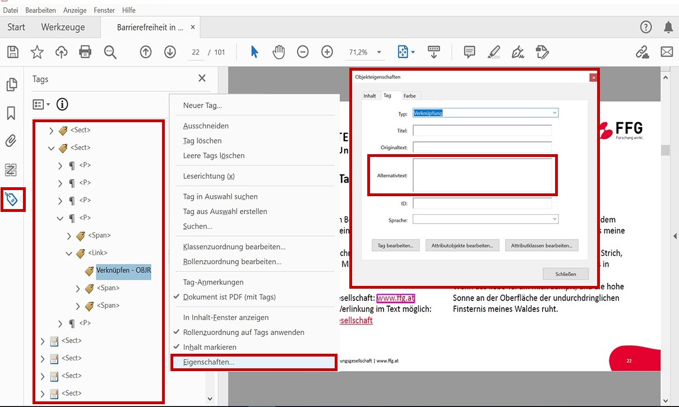Choose 'Eigenschaften...' from context menu
The width and height of the screenshot is (679, 407).
tap(253, 362)
